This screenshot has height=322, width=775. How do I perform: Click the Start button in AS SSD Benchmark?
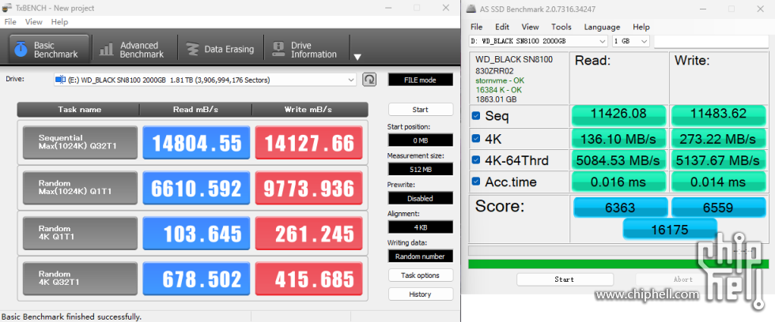[565, 279]
